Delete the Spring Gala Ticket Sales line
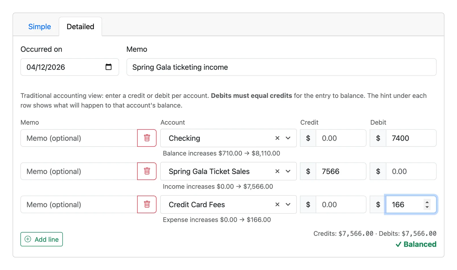 coord(147,171)
